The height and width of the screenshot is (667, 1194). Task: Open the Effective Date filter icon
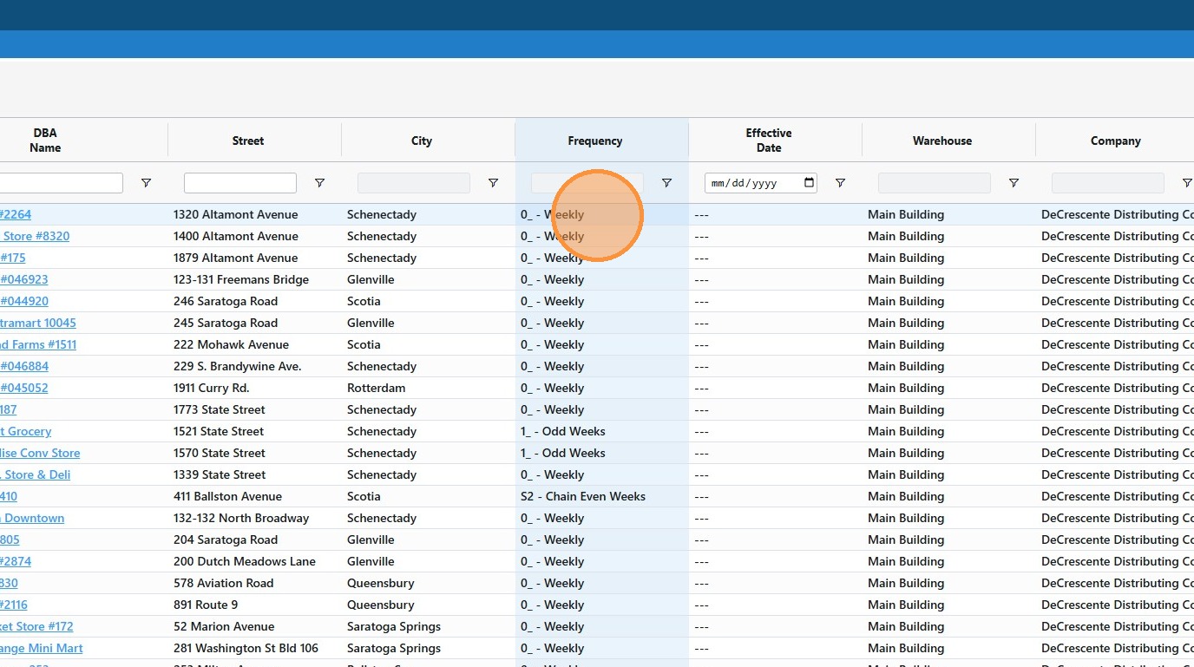click(840, 183)
